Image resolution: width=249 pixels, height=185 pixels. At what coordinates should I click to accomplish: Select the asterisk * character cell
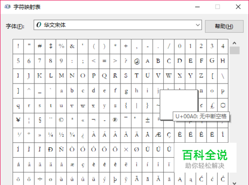115,46
